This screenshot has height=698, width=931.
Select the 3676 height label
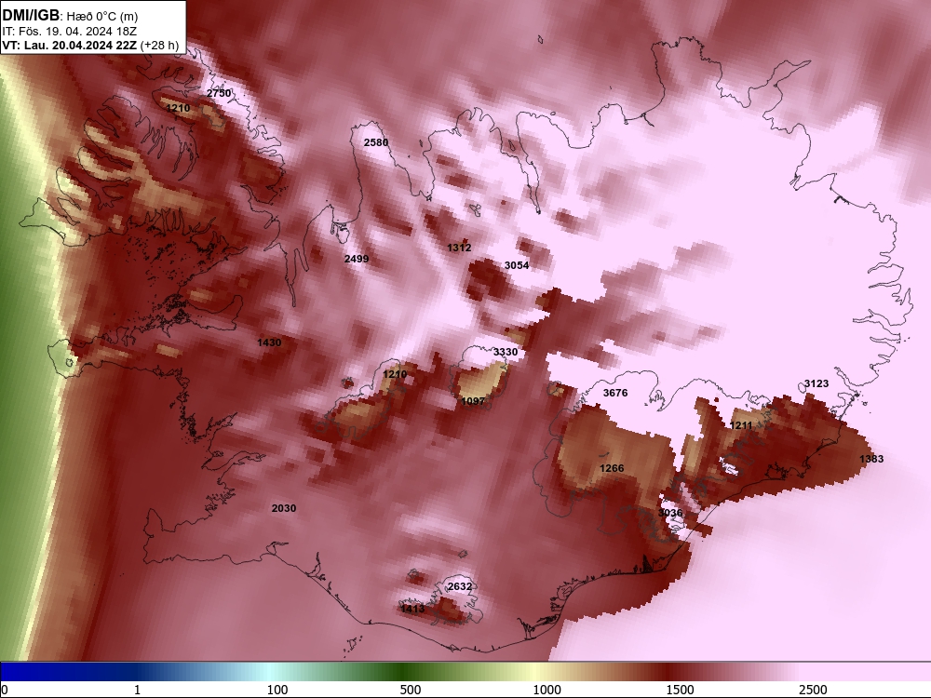pos(615,393)
